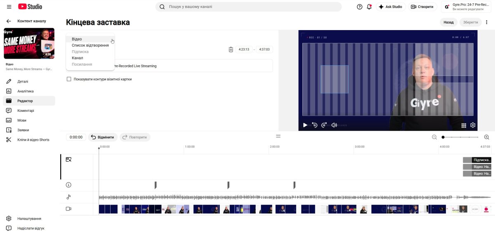Image resolution: width=495 pixels, height=234 pixels.
Task: Click the Зберегти save button
Action: tap(470, 22)
